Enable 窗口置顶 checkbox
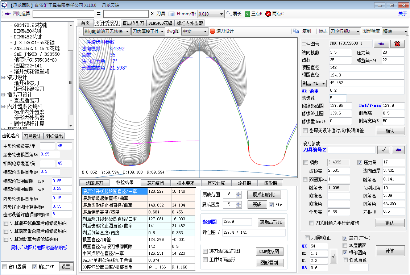 [x=4, y=267]
